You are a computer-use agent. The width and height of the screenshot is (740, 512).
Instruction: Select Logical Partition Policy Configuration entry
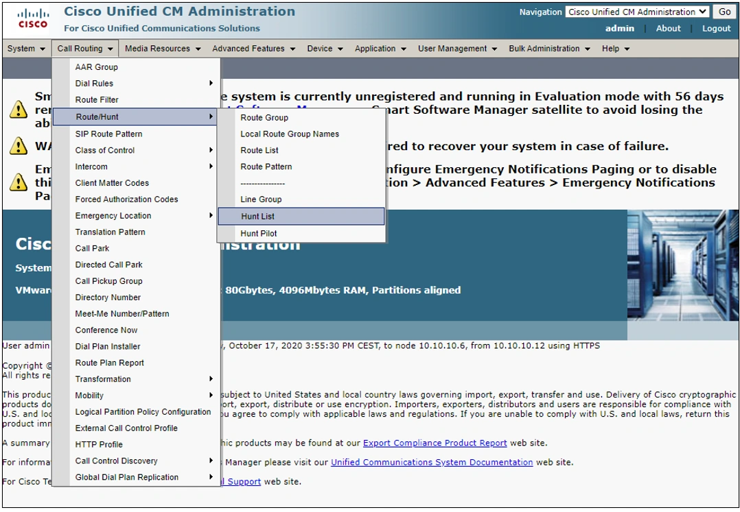click(x=135, y=412)
